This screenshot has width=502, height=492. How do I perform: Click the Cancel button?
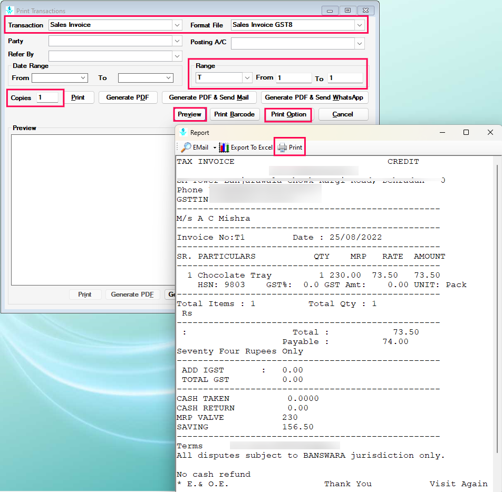[343, 114]
